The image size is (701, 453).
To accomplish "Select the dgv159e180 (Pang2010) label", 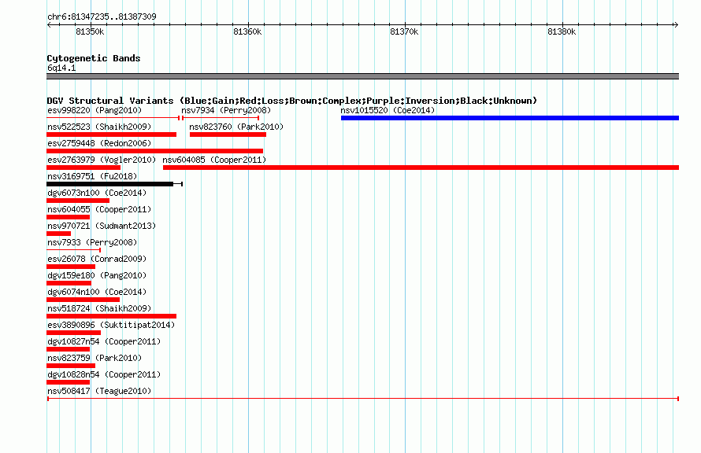I will 97,275.
